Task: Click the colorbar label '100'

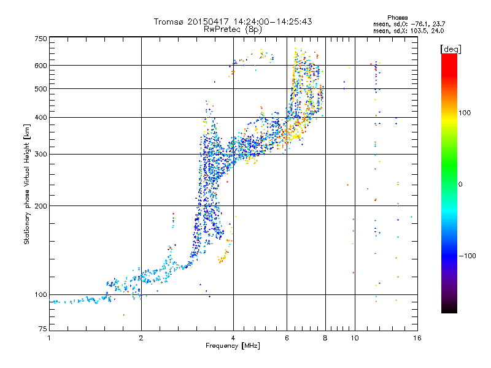Action: point(465,113)
